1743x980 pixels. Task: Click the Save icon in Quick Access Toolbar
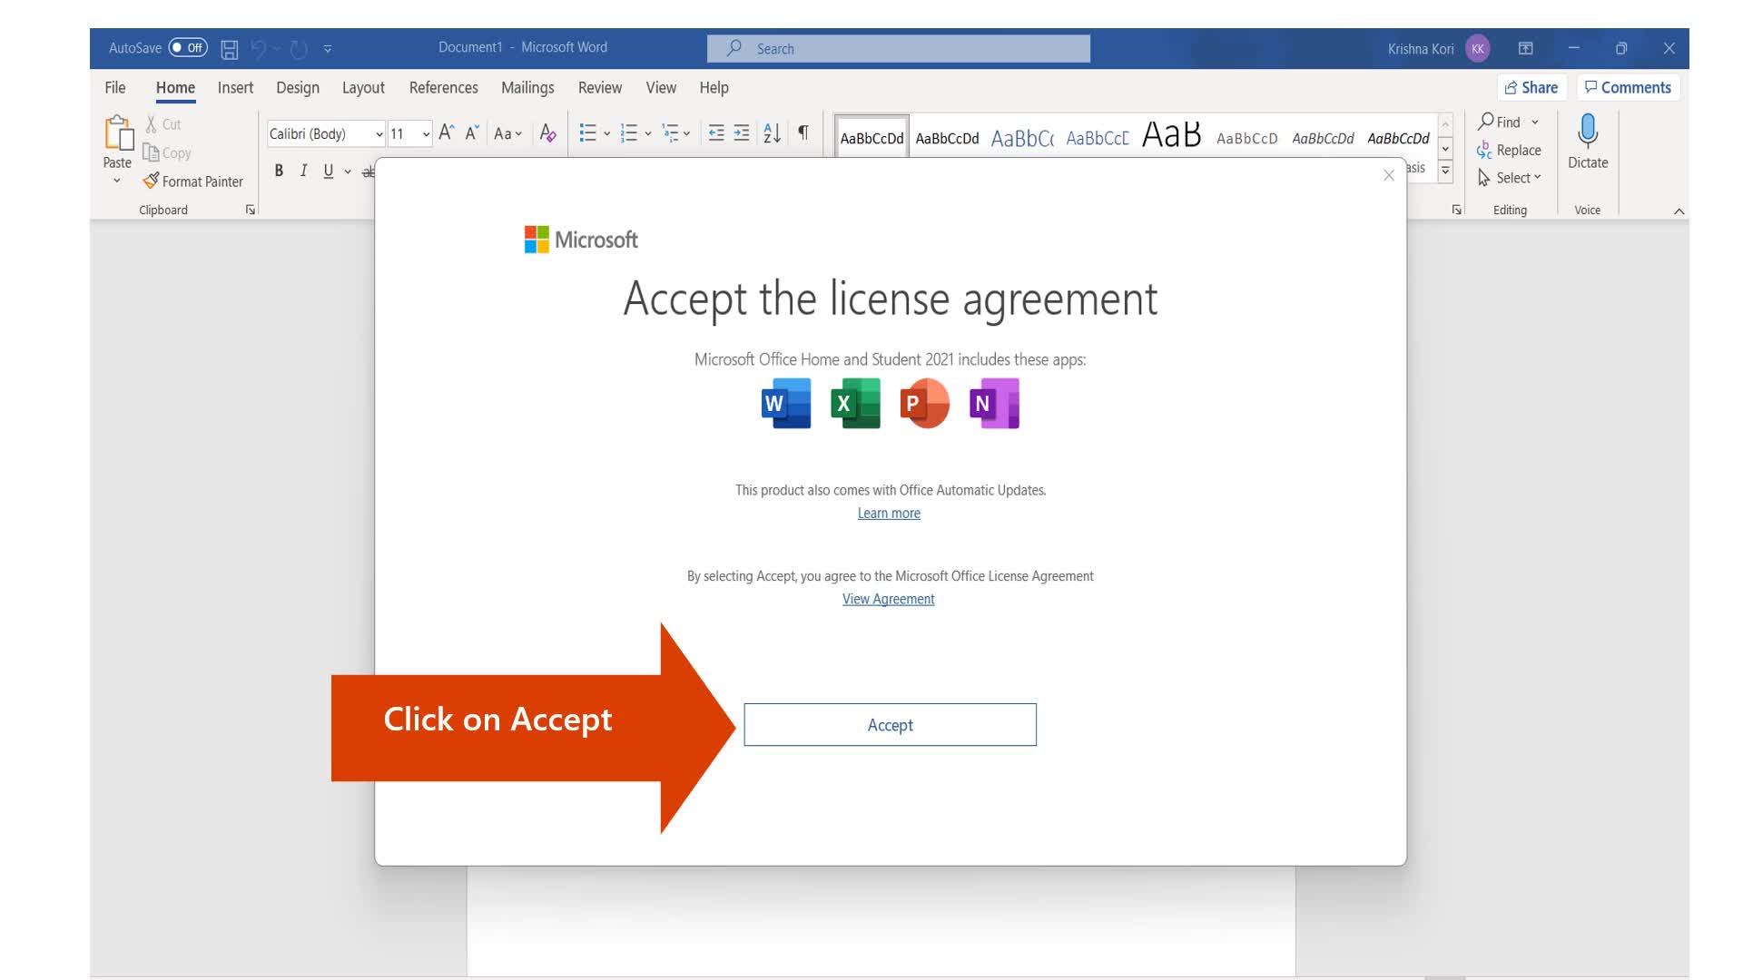point(229,48)
